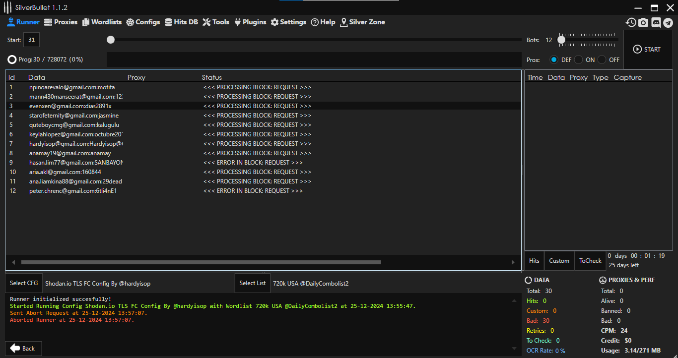Image resolution: width=678 pixels, height=358 pixels.
Task: Sort by the Status column header
Action: click(212, 77)
